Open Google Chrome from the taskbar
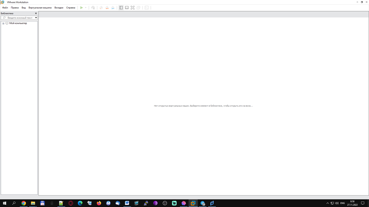The width and height of the screenshot is (369, 207). pyautogui.click(x=23, y=203)
